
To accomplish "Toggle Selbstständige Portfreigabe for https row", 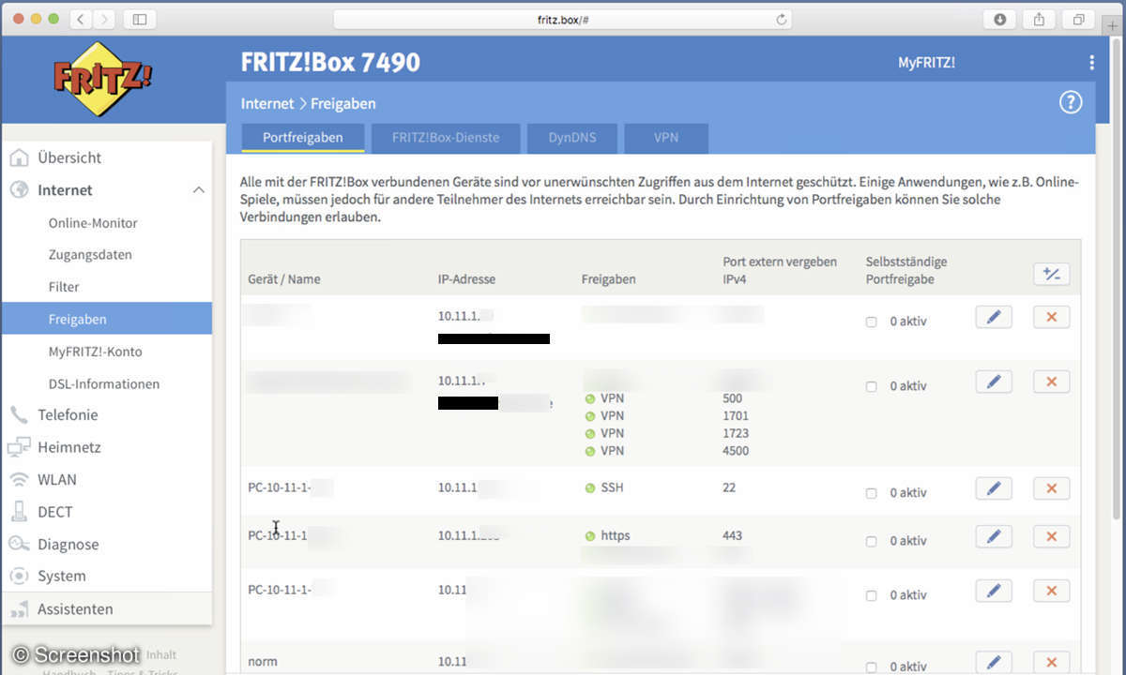I will 871,541.
